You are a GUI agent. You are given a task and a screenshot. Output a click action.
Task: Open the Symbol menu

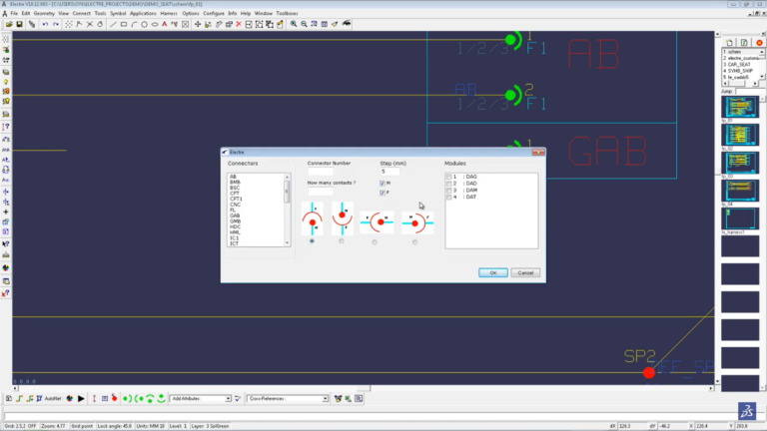(118, 13)
